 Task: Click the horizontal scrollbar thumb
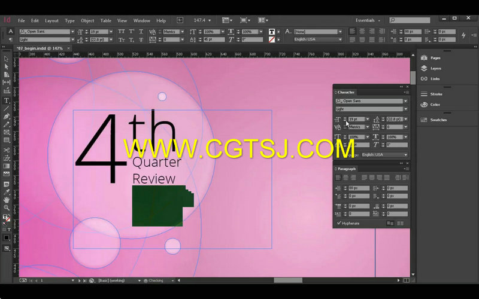click(288, 280)
